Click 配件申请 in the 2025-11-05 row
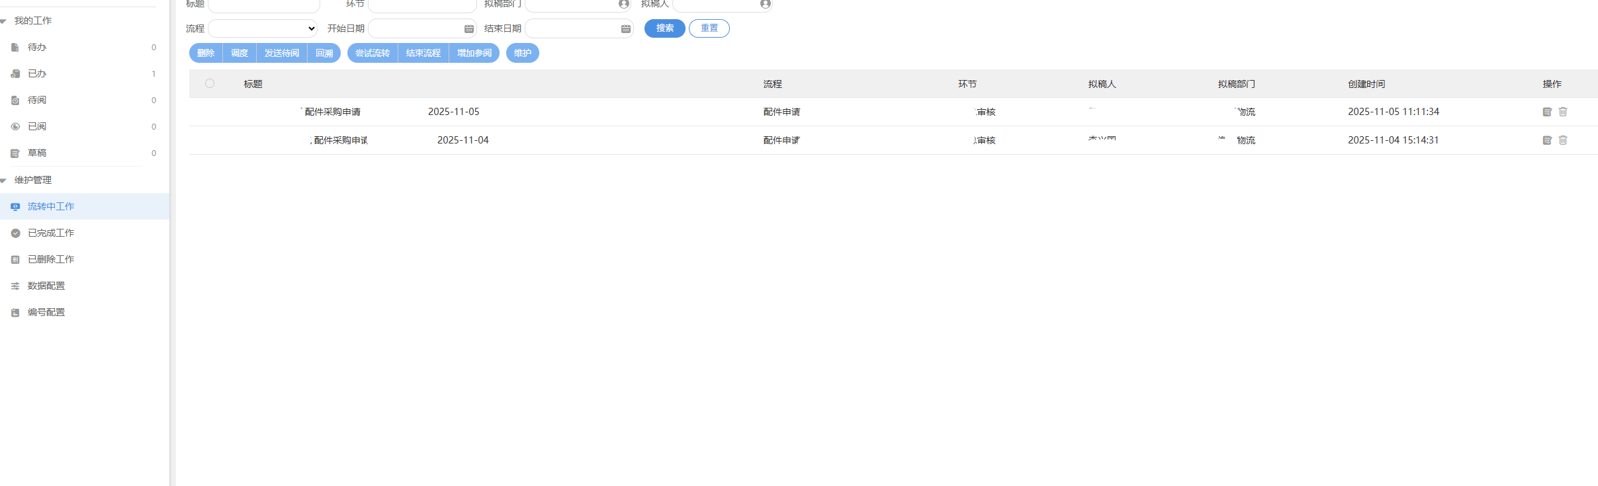 click(781, 112)
